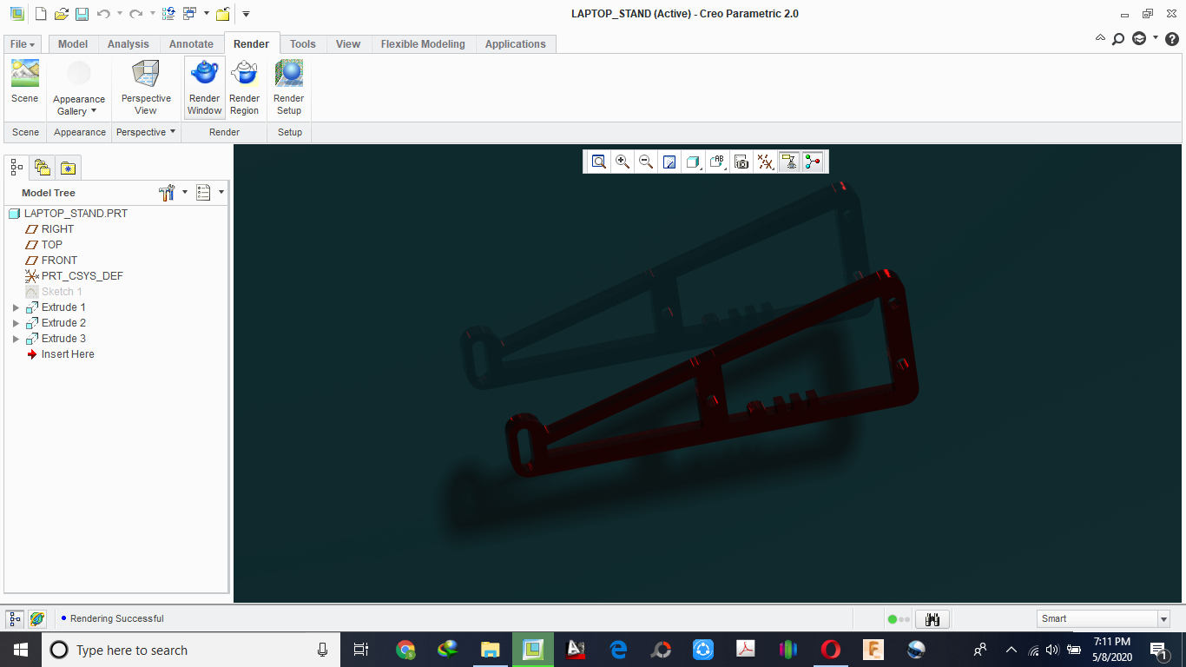Switch to the Flexible Modeling tab
Screen dimensions: 1186x667
point(423,44)
